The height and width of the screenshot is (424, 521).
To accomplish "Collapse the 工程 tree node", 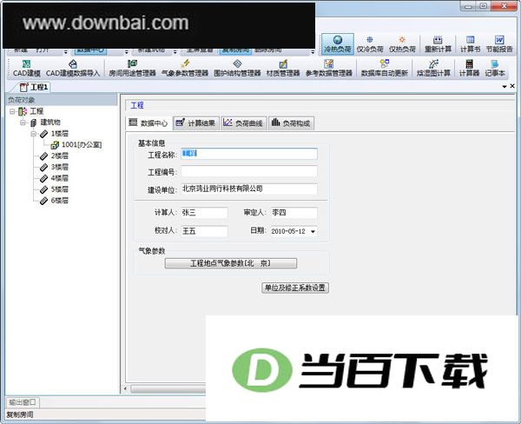I will pyautogui.click(x=12, y=111).
